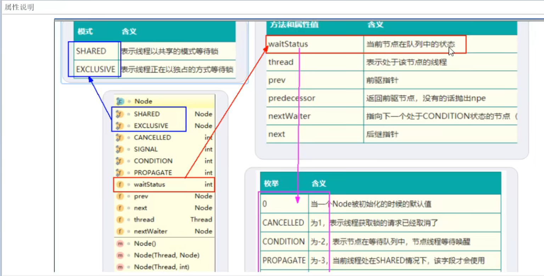Screen dimensions: 544x276
Task: Select the nextWaiter field in the Node list
Action: [x=164, y=231]
